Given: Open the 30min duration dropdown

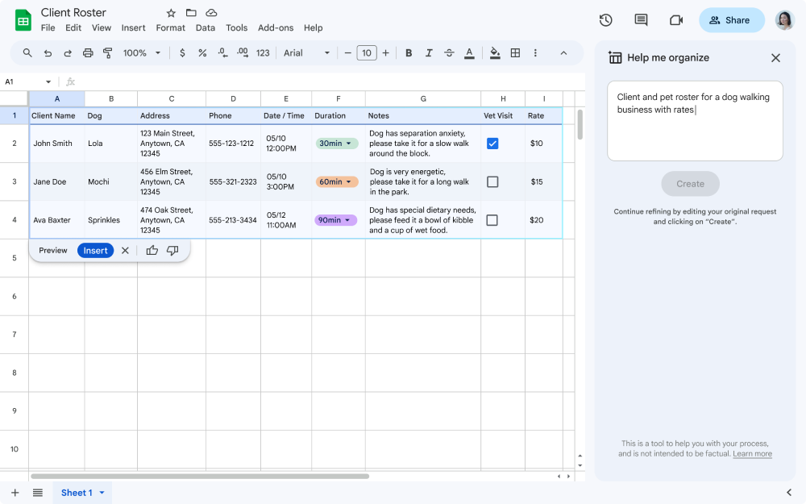Looking at the screenshot, I should coord(337,144).
